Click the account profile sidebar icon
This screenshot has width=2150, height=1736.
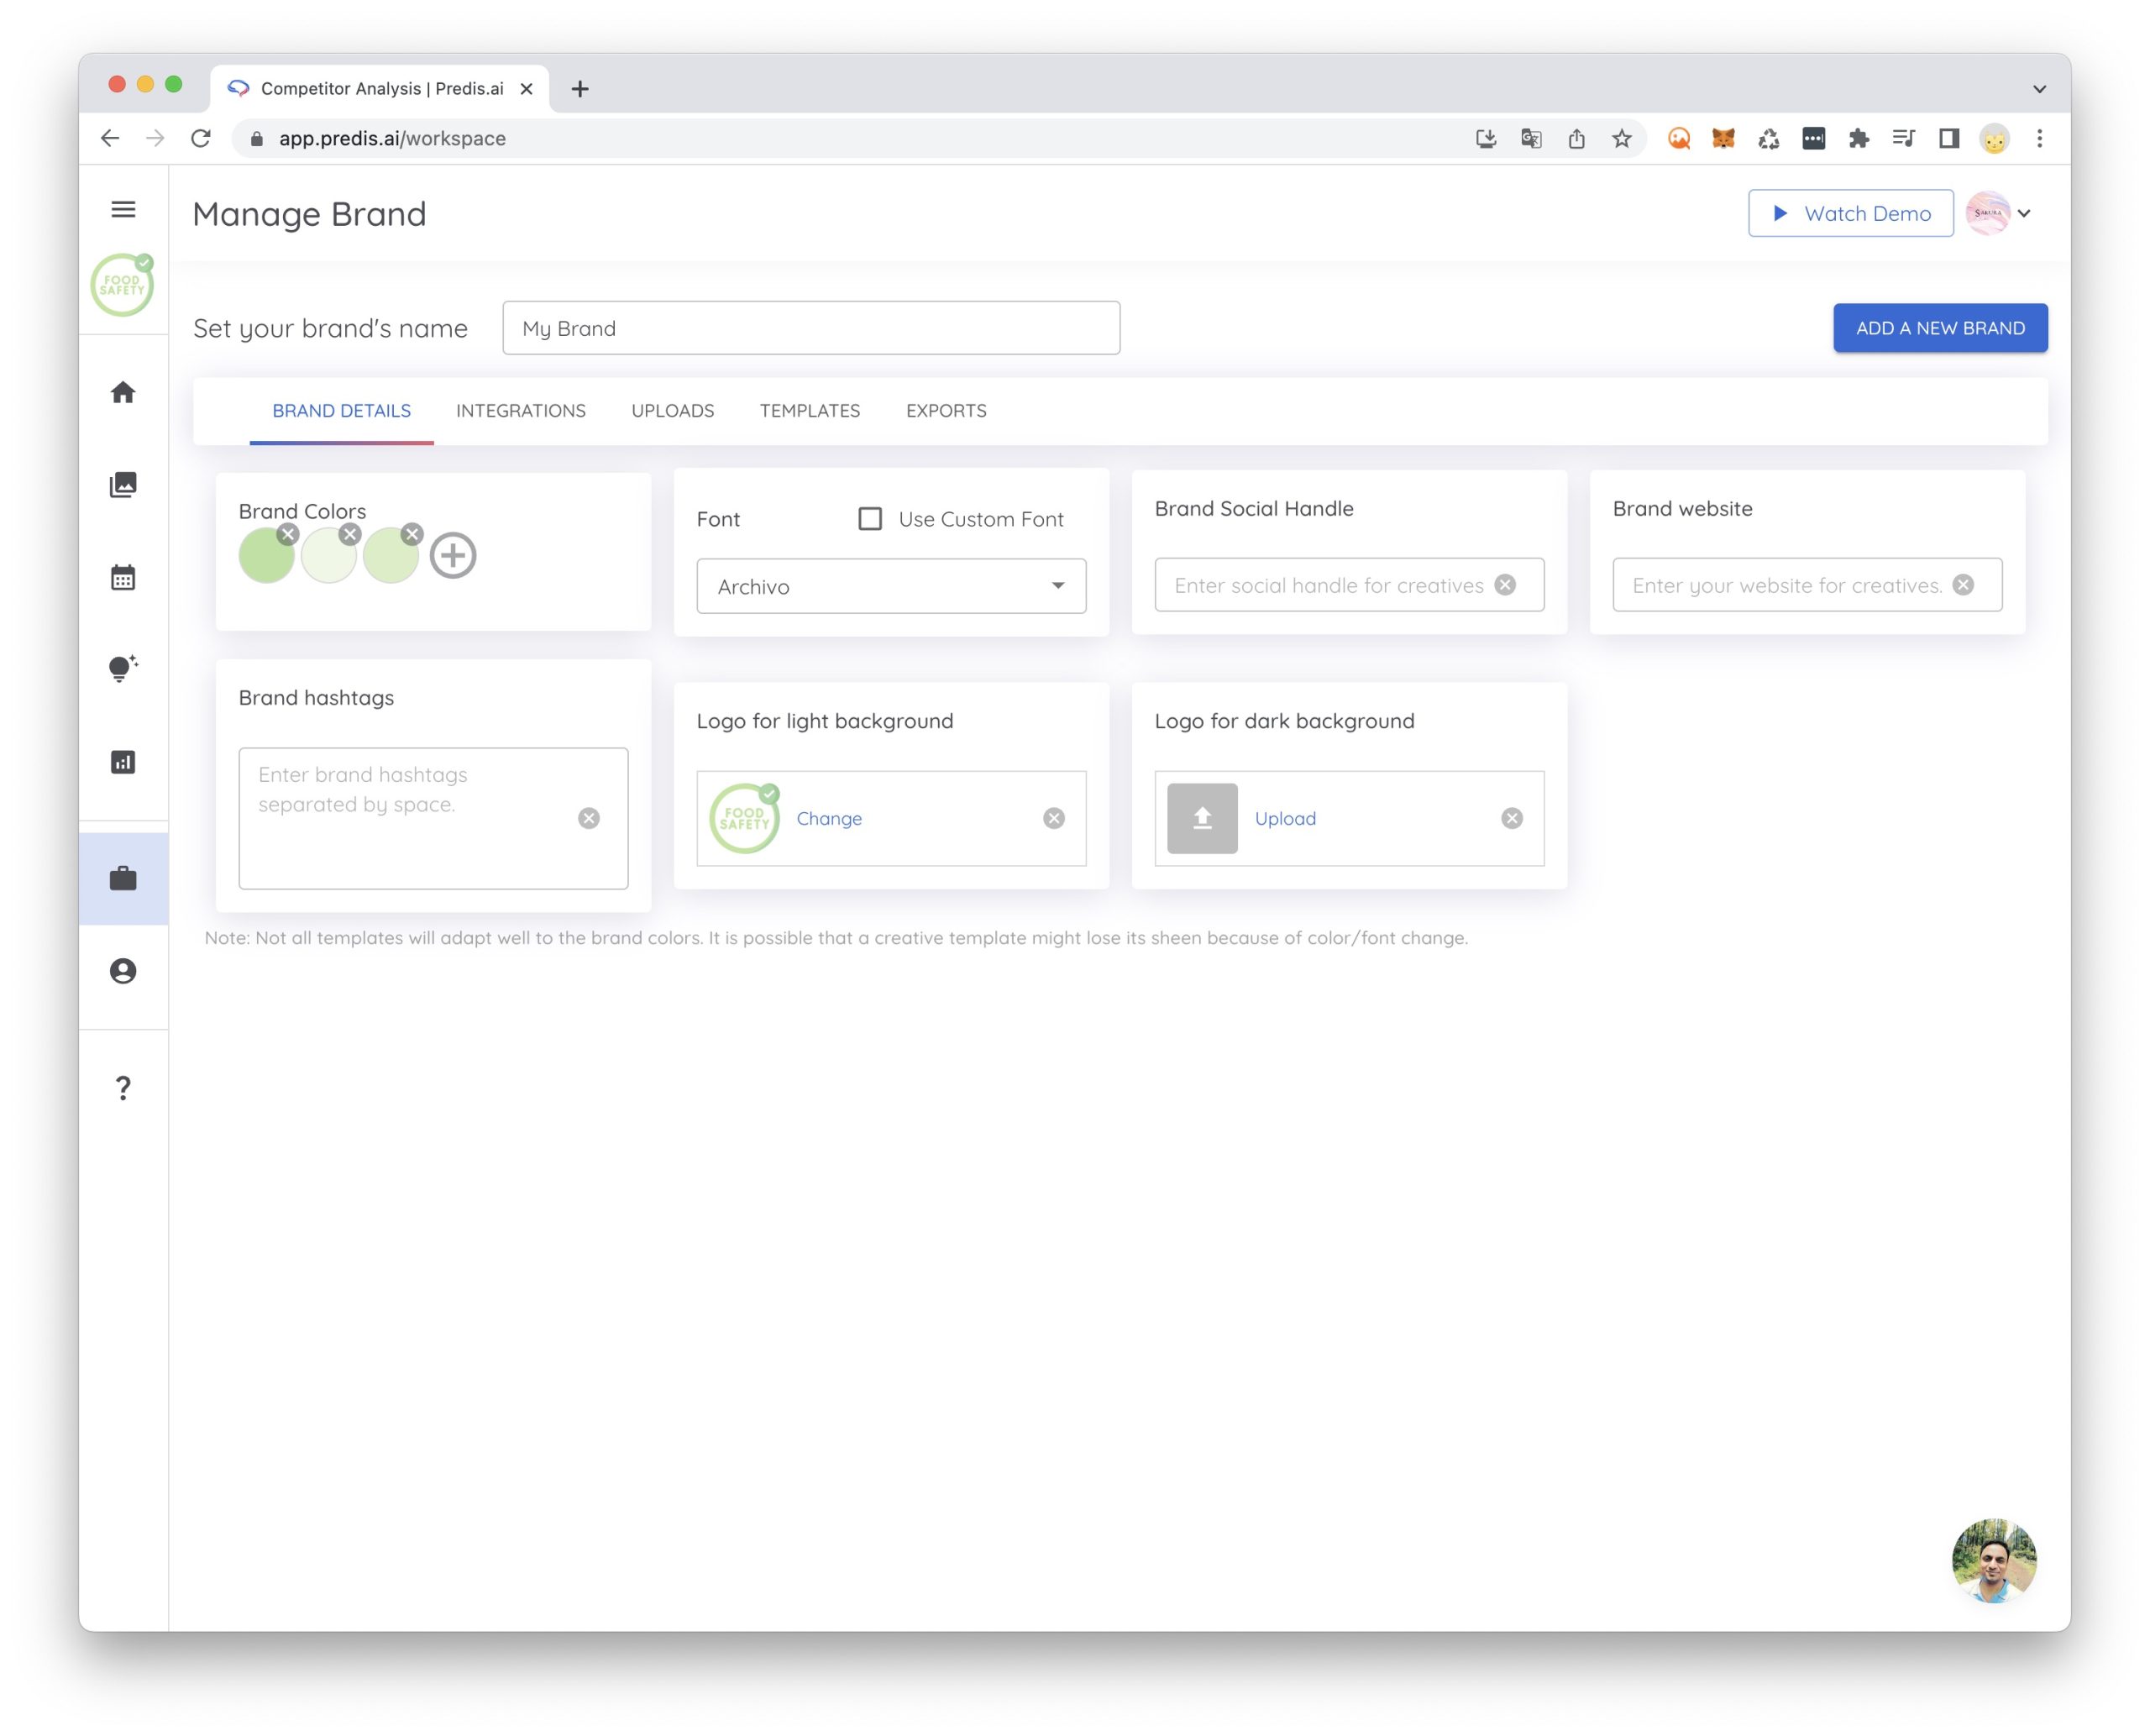click(x=123, y=971)
